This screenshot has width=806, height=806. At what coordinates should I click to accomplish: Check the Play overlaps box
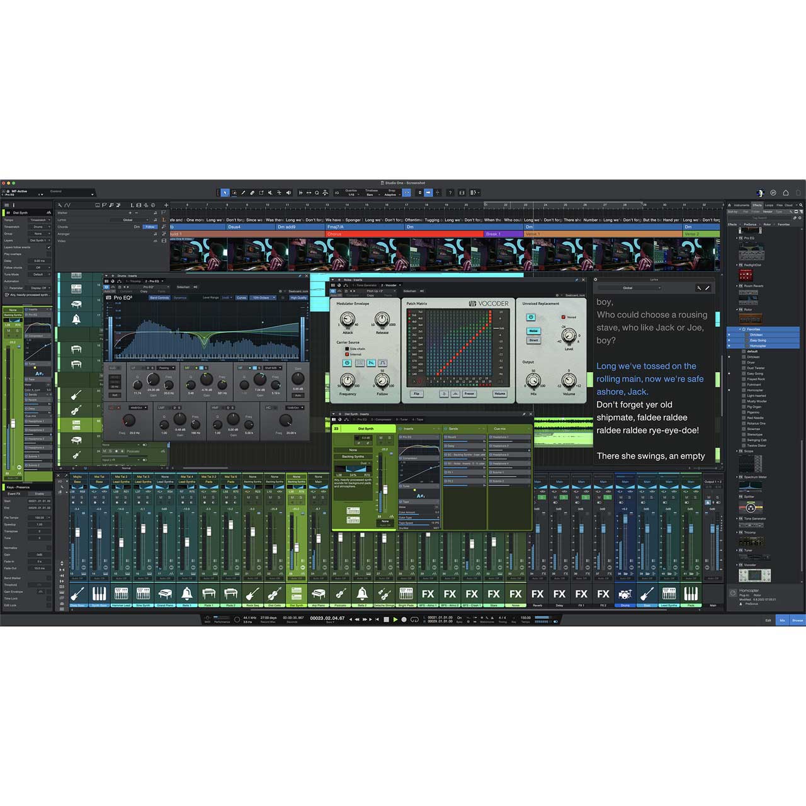tap(48, 254)
